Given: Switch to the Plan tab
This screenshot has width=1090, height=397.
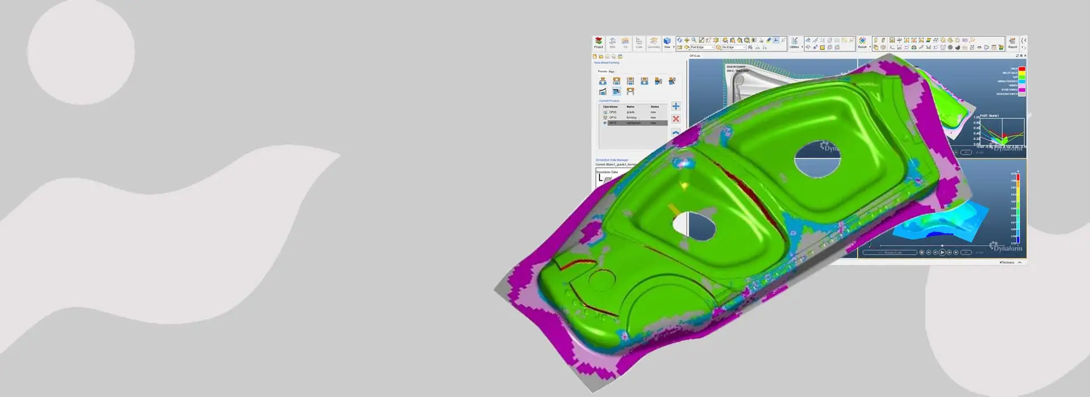Looking at the screenshot, I should pos(611,71).
